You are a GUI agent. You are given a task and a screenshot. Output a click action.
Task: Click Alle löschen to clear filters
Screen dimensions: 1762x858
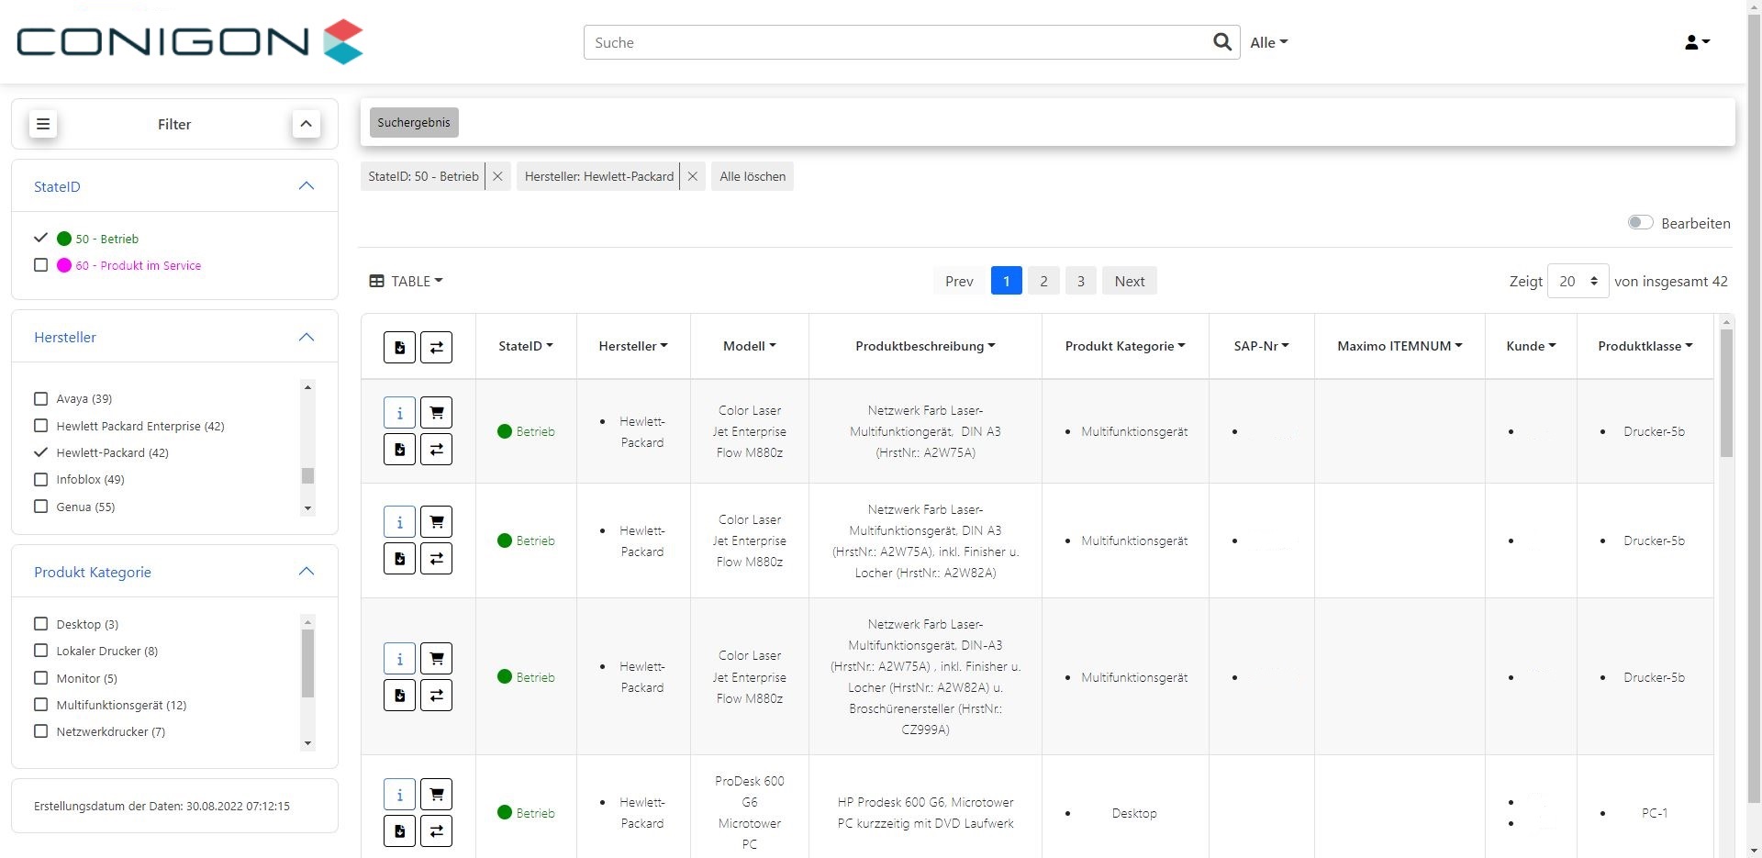tap(753, 176)
